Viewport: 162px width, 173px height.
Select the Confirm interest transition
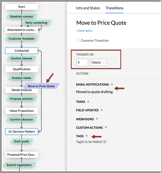(x=22, y=58)
